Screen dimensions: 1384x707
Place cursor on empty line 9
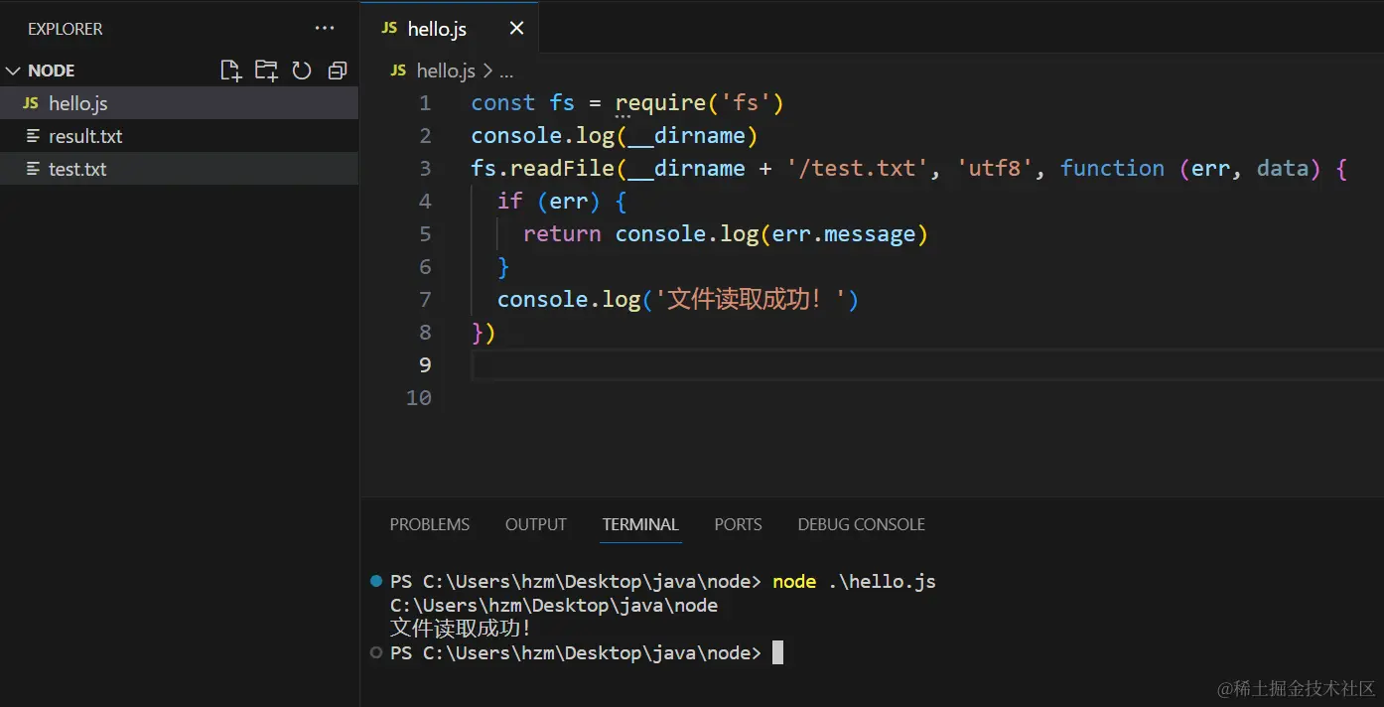tap(927, 365)
